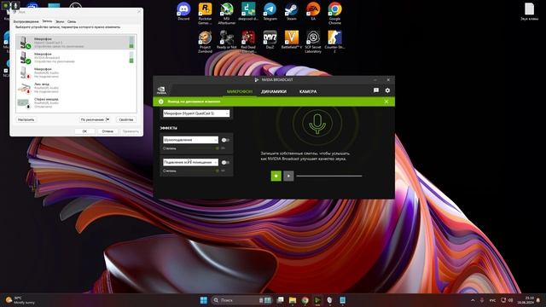Image resolution: width=546 pixels, height=307 pixels.
Task: Open Windows Start menu
Action: point(204,300)
